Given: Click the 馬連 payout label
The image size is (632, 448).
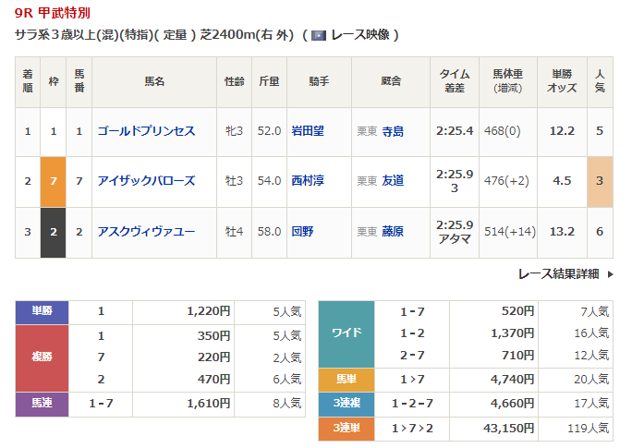Looking at the screenshot, I should pos(42,403).
